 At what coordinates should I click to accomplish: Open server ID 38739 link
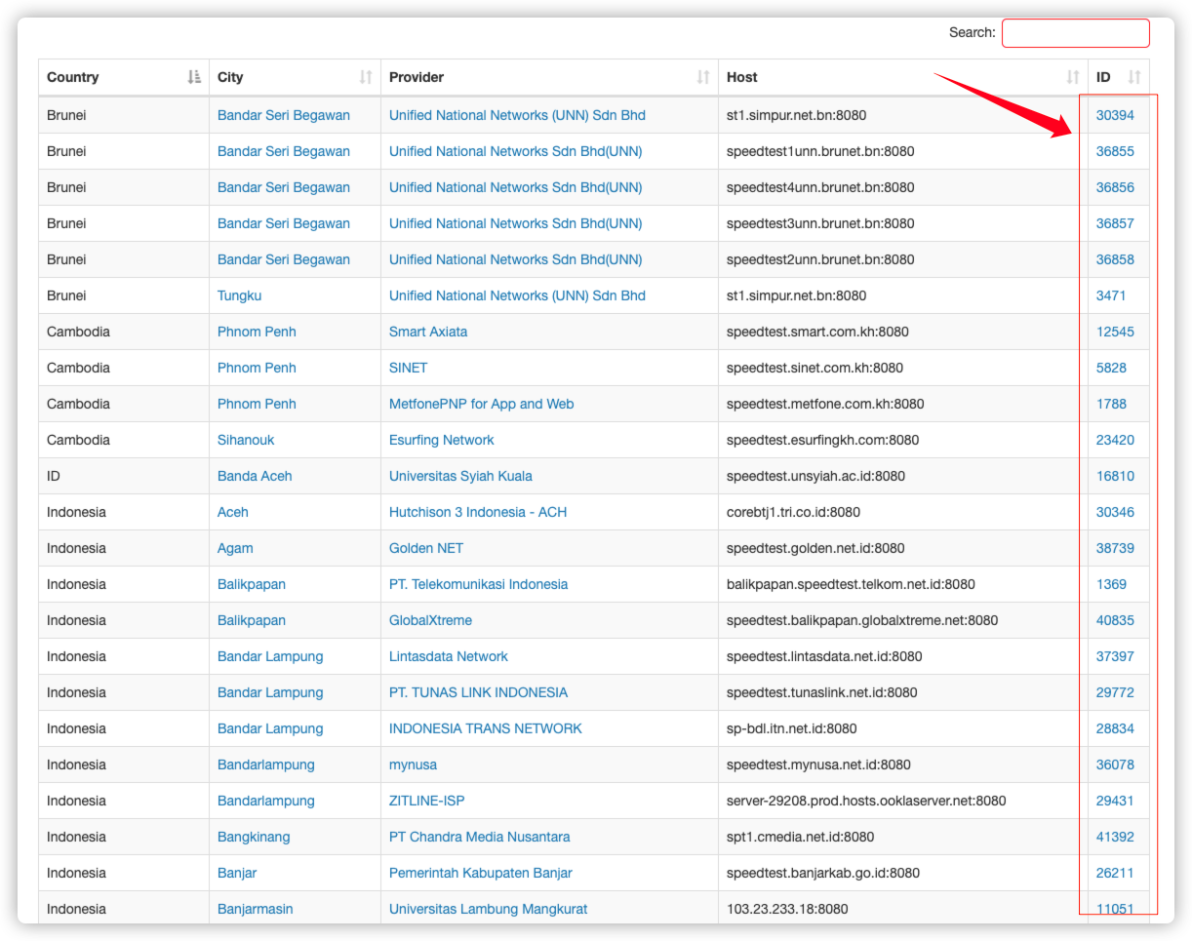pos(1115,548)
